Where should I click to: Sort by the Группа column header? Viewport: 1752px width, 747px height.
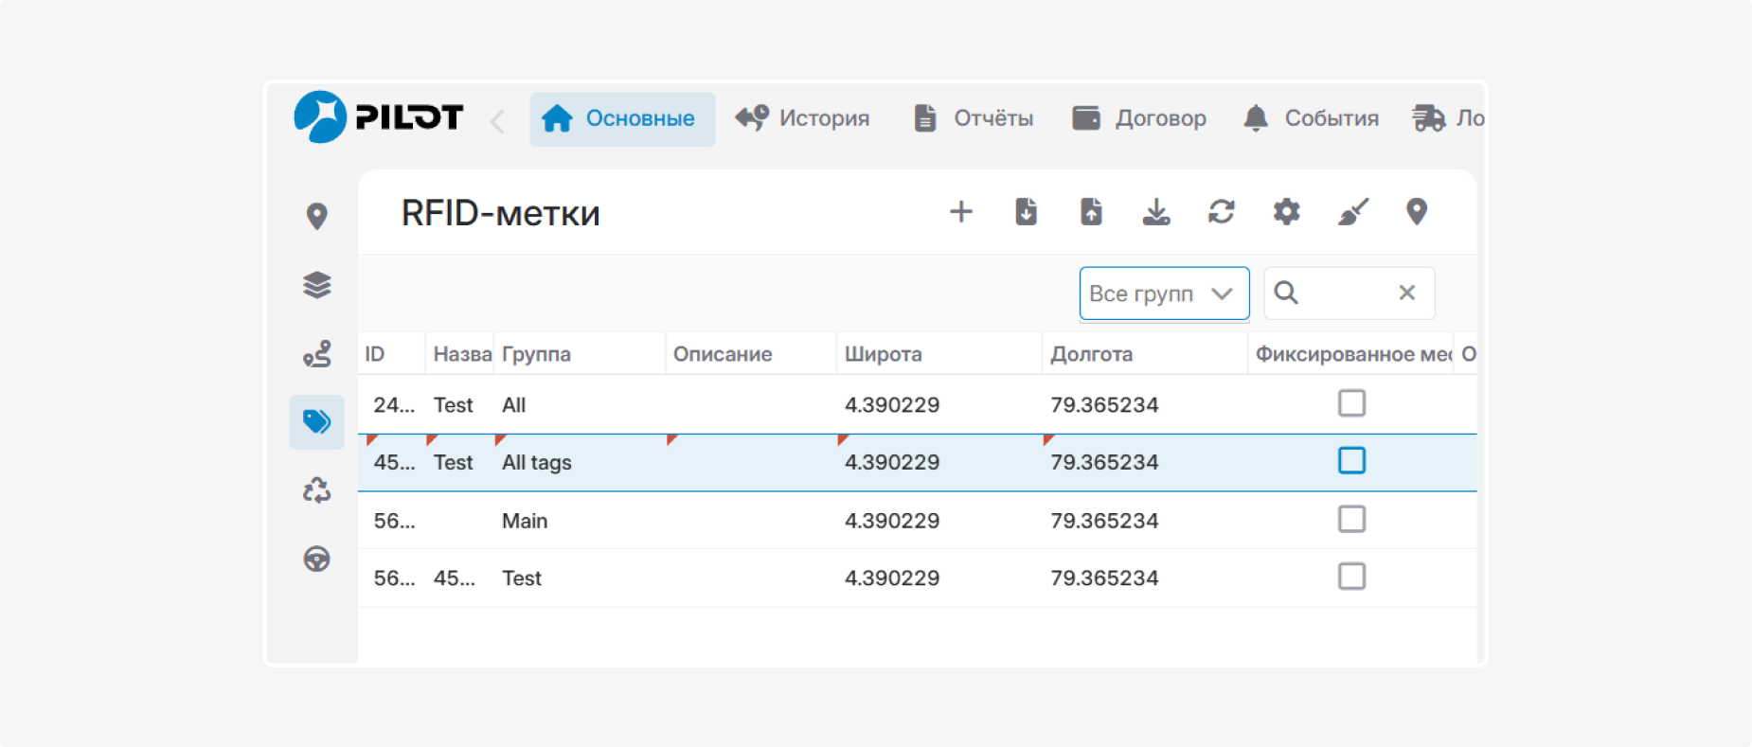pyautogui.click(x=580, y=354)
